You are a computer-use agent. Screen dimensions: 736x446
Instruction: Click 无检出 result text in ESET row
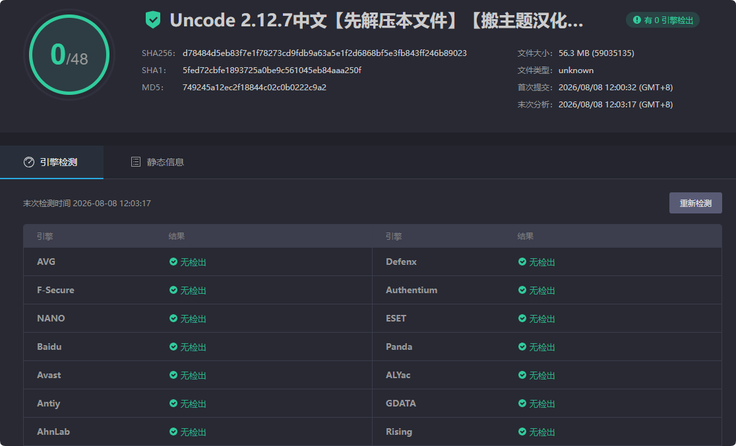542,319
